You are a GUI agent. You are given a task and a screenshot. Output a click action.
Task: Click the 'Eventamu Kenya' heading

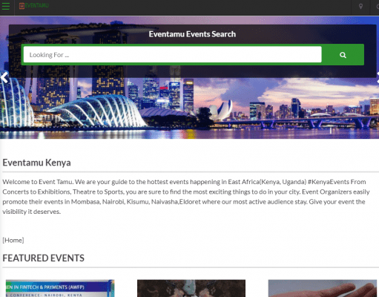click(36, 163)
